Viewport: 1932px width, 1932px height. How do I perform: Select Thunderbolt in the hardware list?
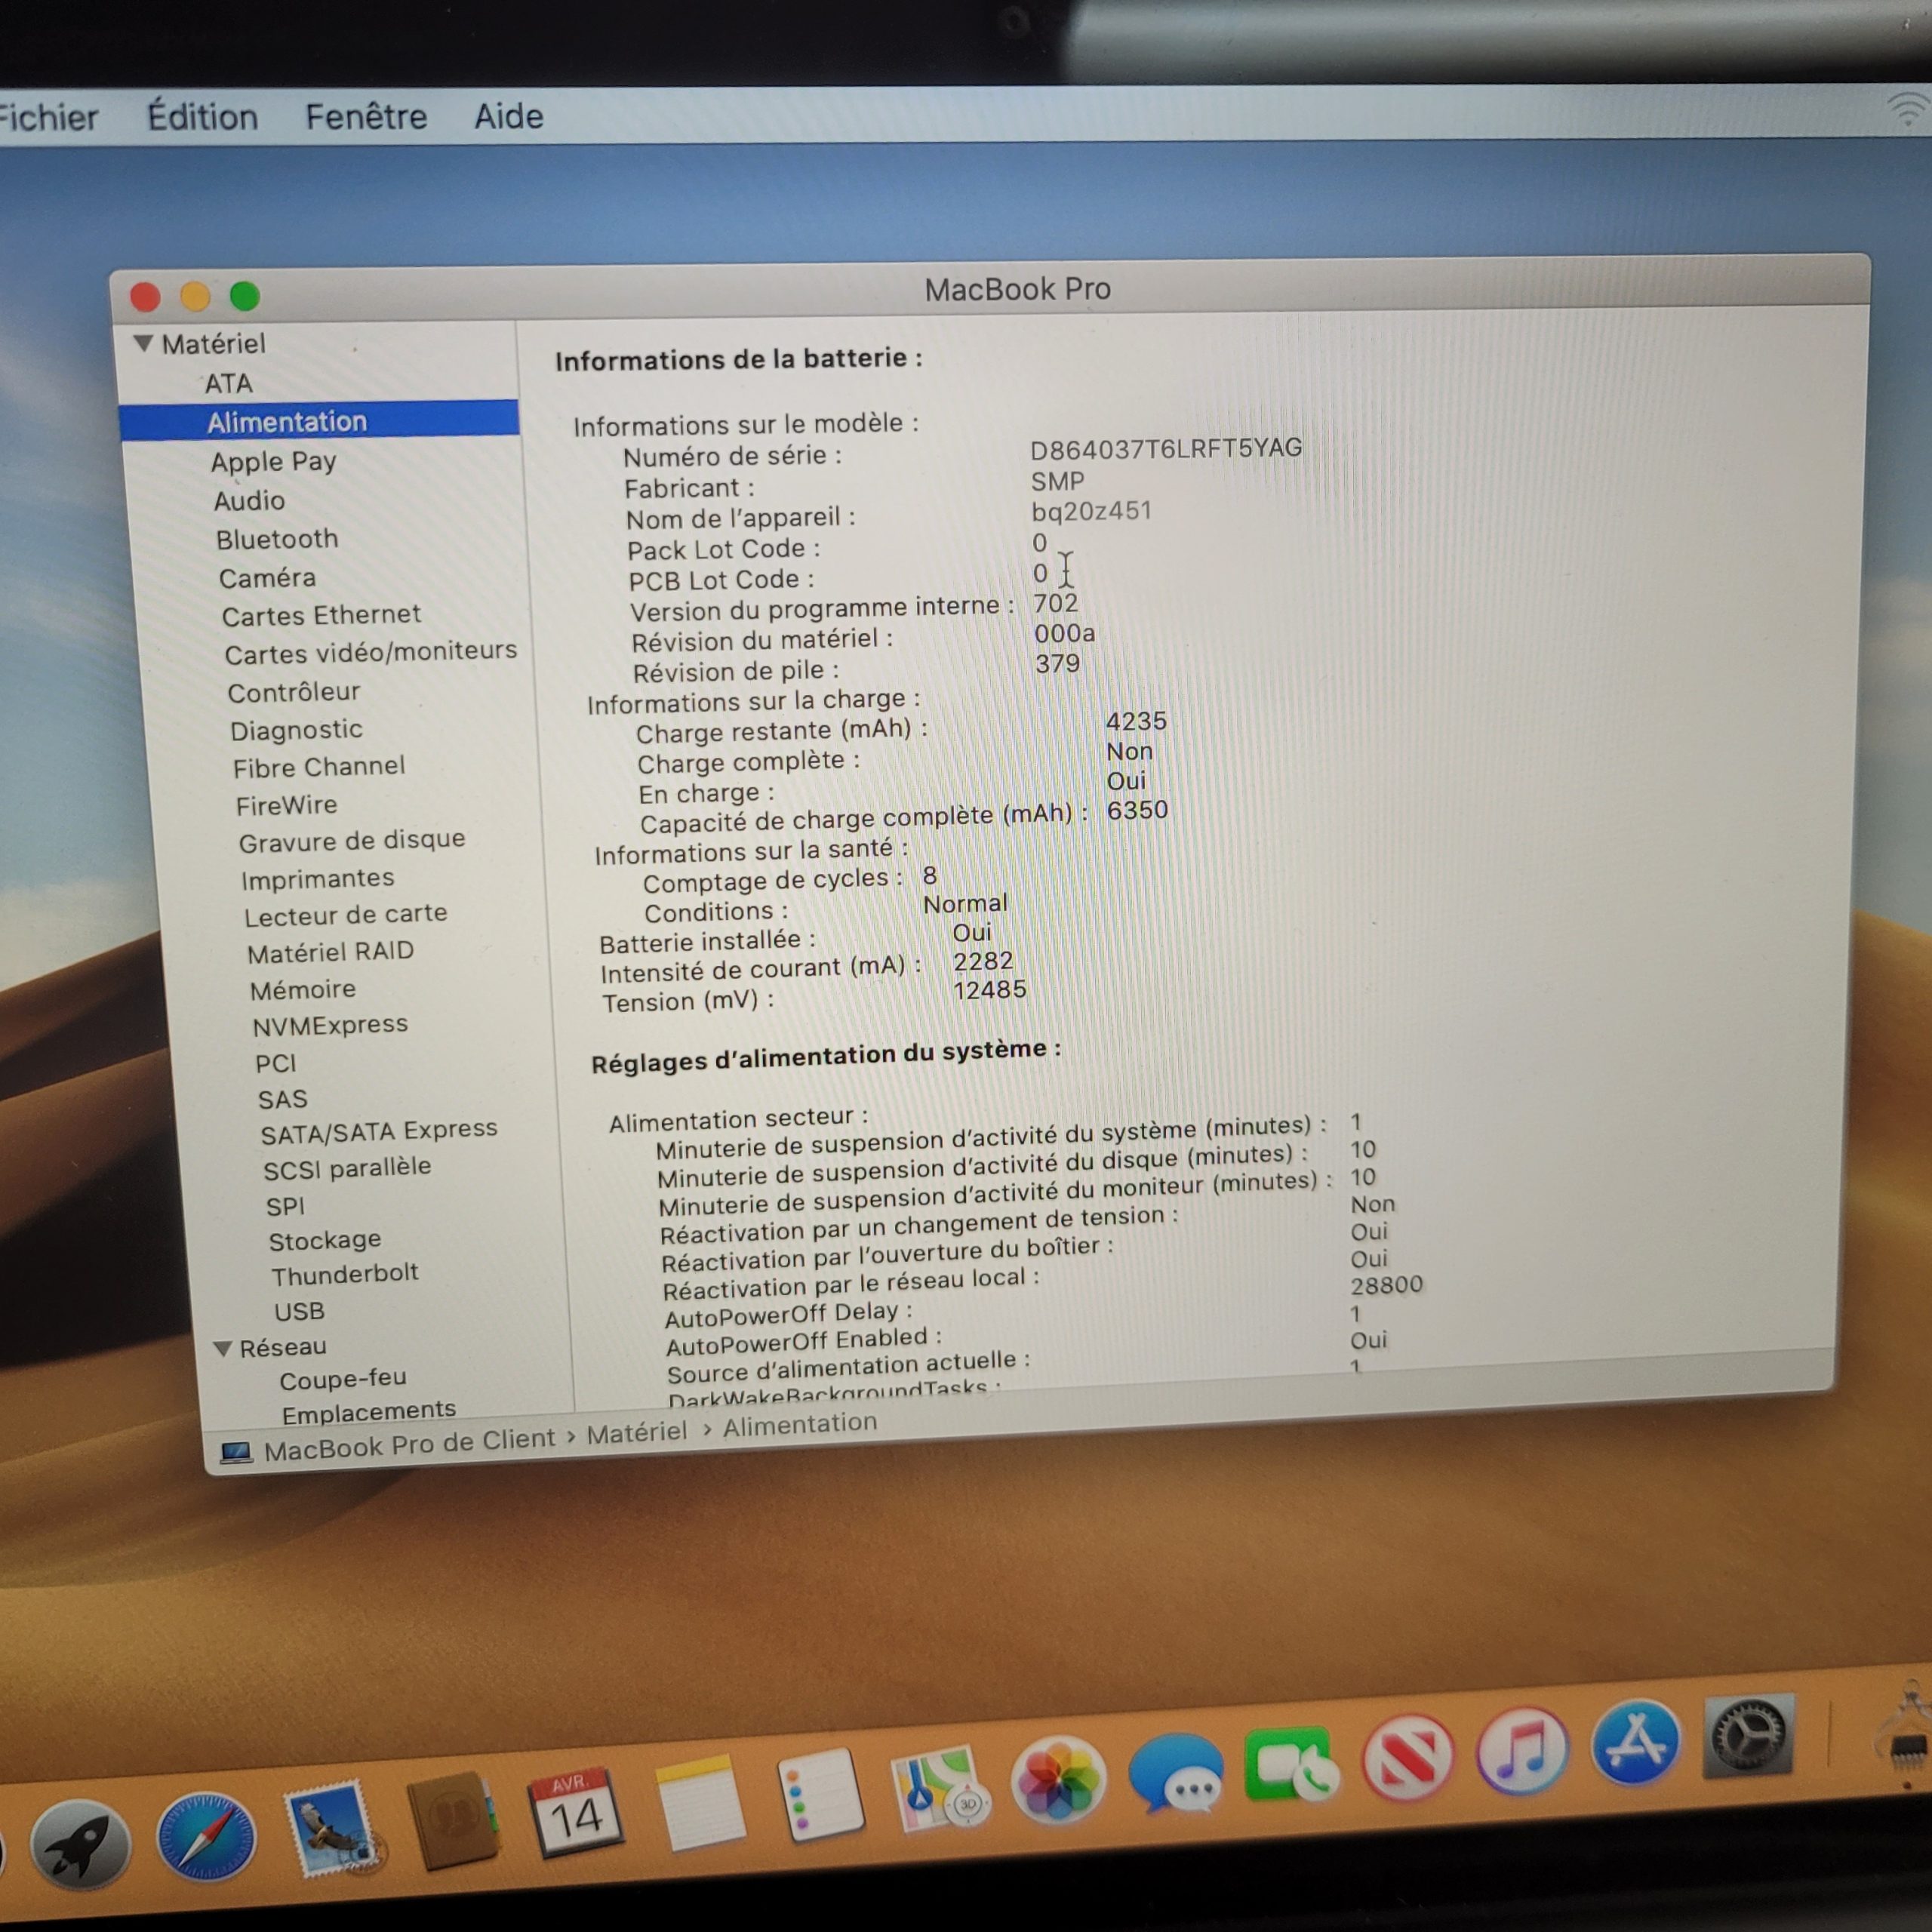tap(345, 1275)
